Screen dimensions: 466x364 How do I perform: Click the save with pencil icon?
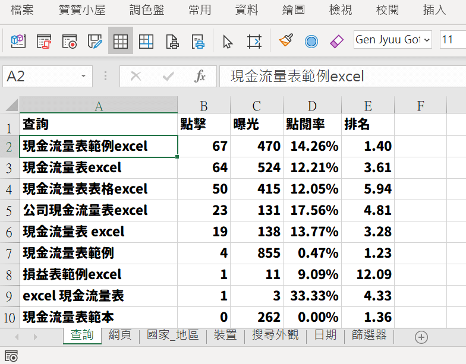[95, 41]
